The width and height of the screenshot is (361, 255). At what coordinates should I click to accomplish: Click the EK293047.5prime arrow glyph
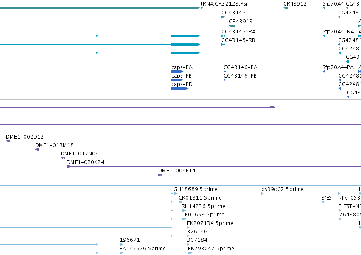pos(190,253)
